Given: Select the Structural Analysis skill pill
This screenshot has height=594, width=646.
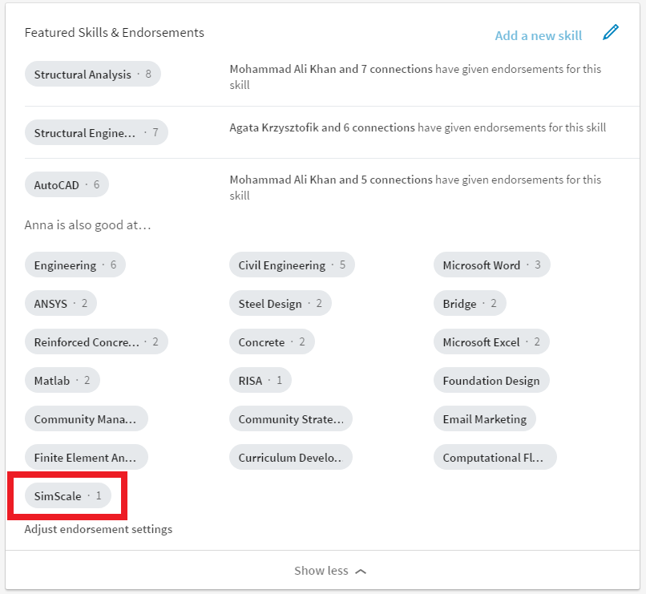Looking at the screenshot, I should point(92,75).
